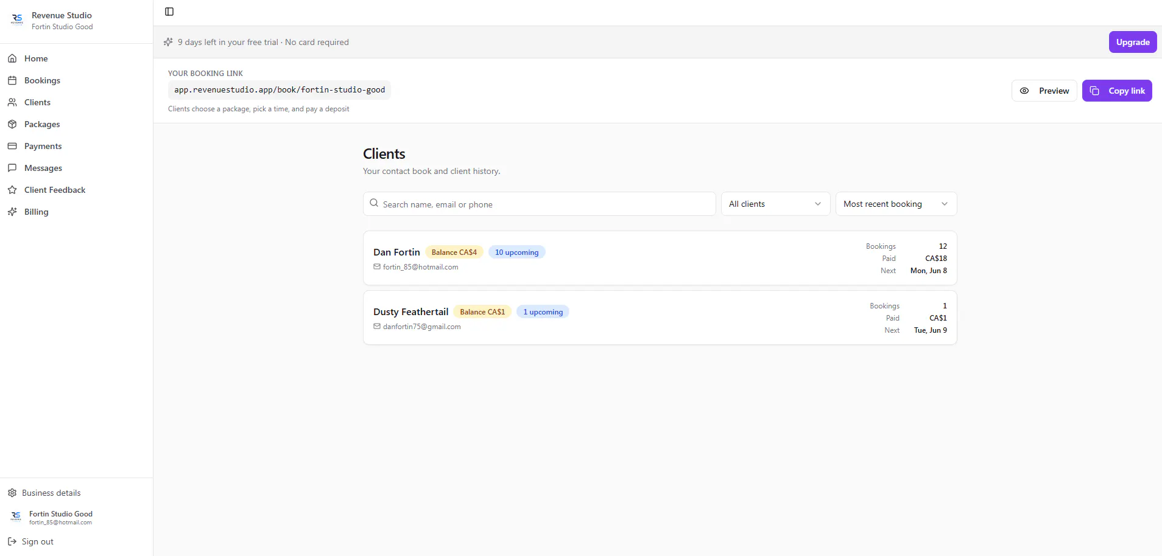The image size is (1162, 556).
Task: Click the Upgrade button
Action: tap(1132, 42)
